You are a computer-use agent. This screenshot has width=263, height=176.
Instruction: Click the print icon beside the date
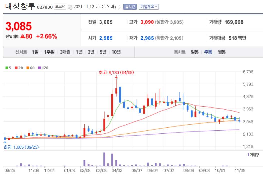71,7
